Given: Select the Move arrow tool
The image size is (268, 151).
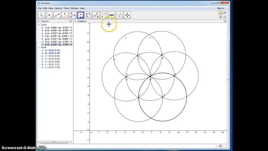Looking at the screenshot, I should click(41, 15).
